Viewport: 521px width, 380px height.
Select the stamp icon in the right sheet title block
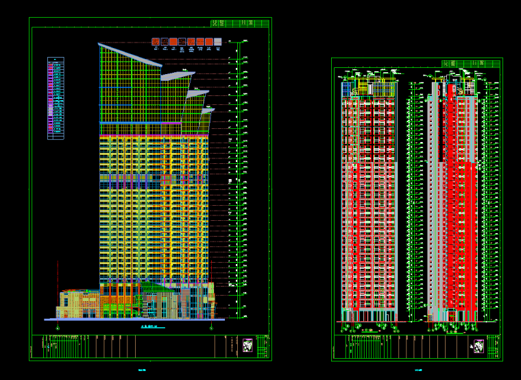pyautogui.click(x=479, y=346)
